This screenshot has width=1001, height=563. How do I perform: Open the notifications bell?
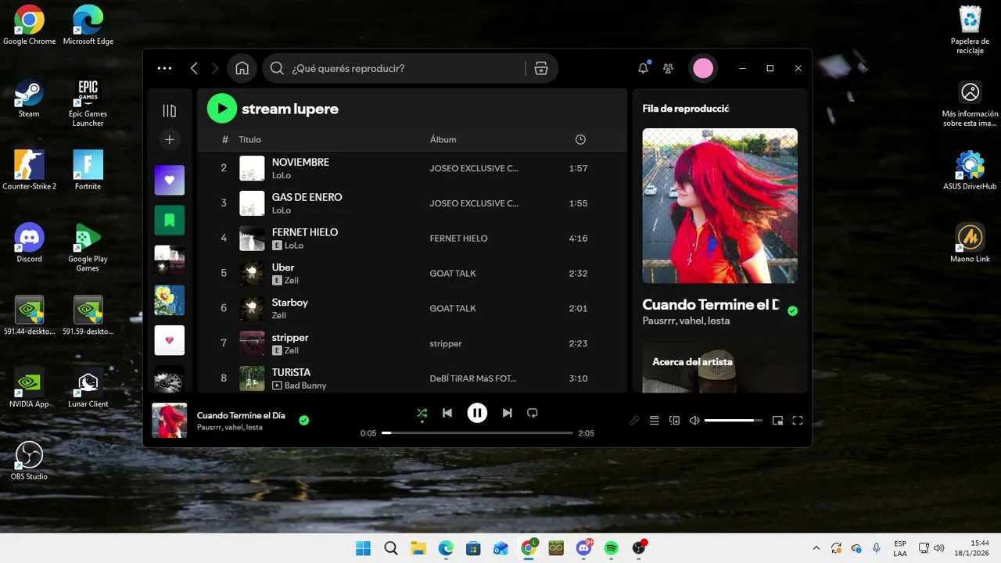[x=643, y=68]
